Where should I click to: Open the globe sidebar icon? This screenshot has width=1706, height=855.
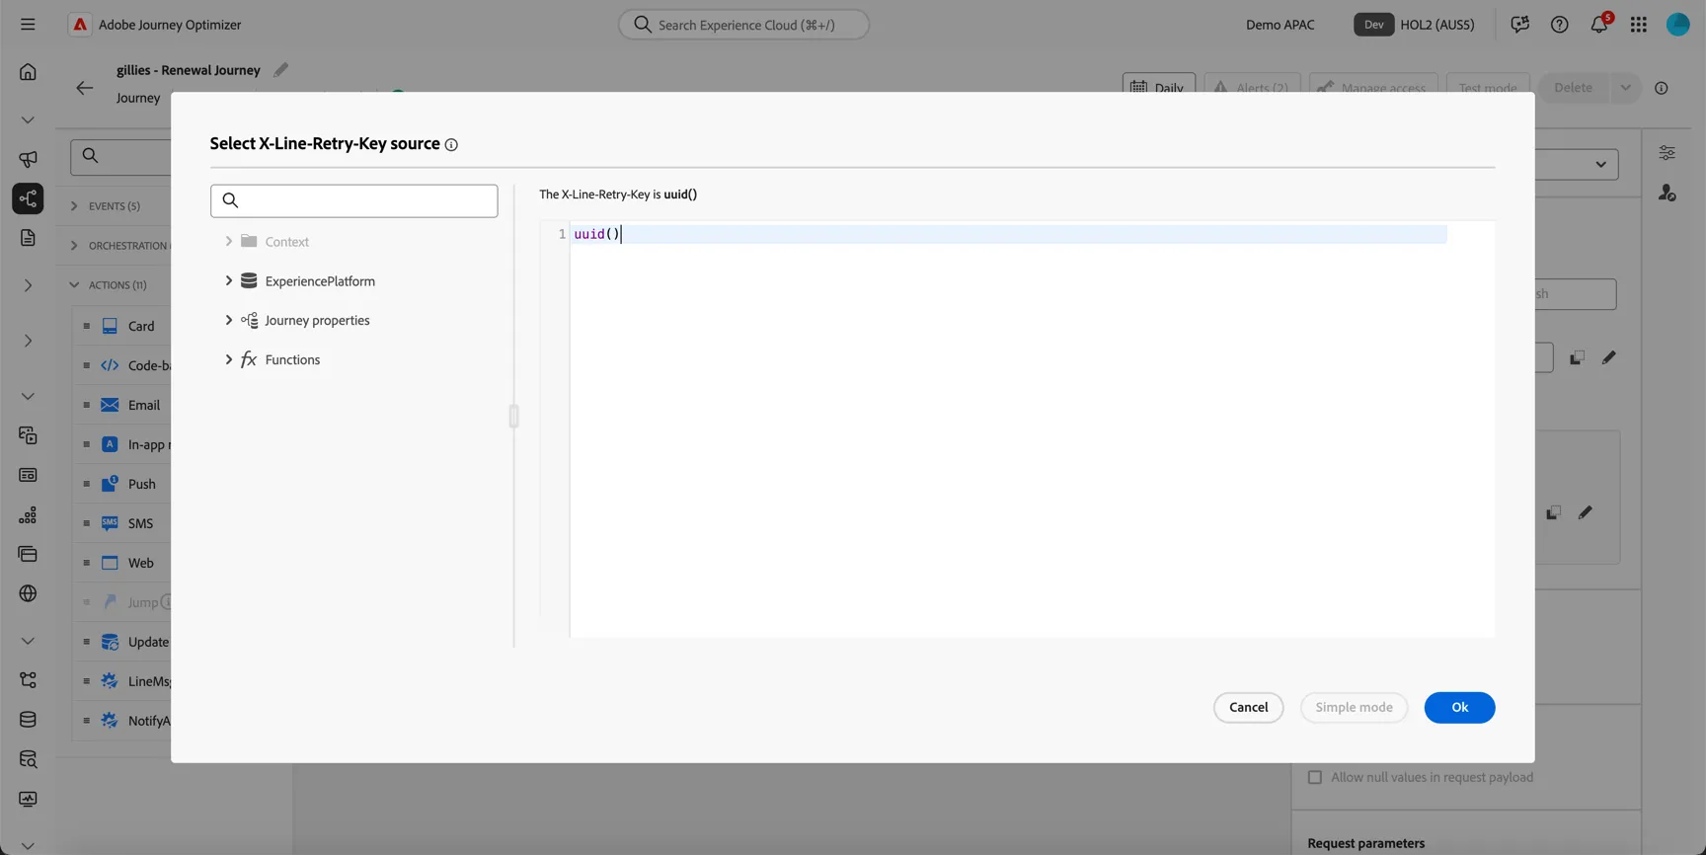point(28,593)
